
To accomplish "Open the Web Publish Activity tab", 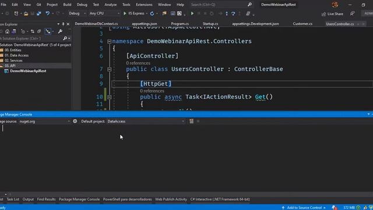I will click(x=171, y=199).
